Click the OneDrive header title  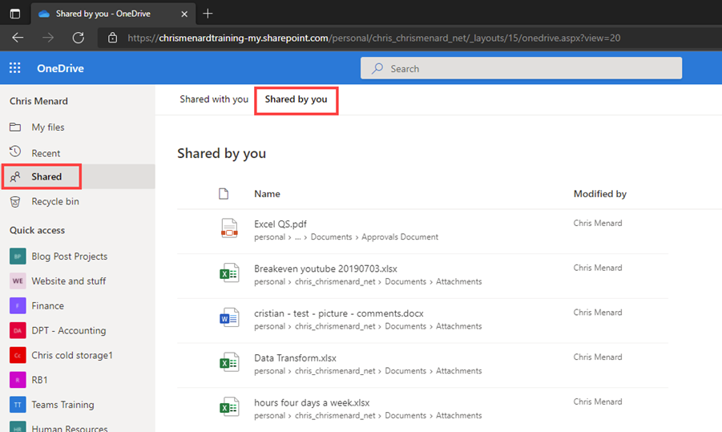[x=60, y=68]
